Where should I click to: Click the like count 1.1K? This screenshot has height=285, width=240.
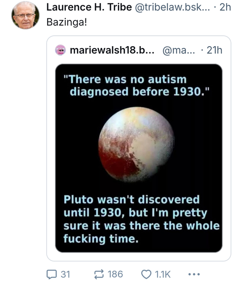[x=163, y=274]
